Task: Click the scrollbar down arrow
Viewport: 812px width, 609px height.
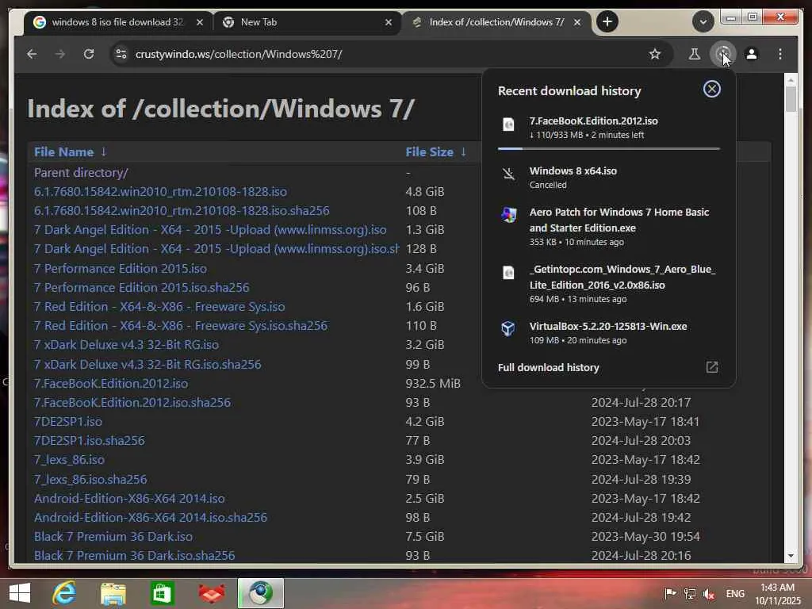Action: (791, 556)
